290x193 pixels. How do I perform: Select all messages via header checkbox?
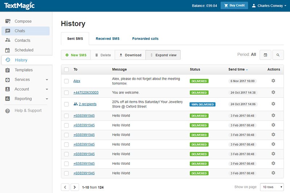[x=66, y=69]
